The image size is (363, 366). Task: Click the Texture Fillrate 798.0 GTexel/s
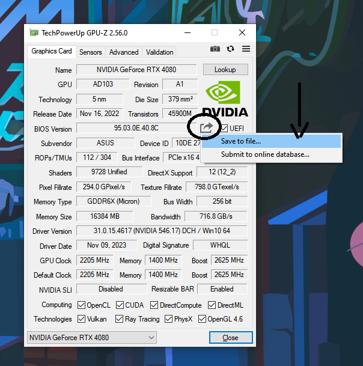(216, 187)
